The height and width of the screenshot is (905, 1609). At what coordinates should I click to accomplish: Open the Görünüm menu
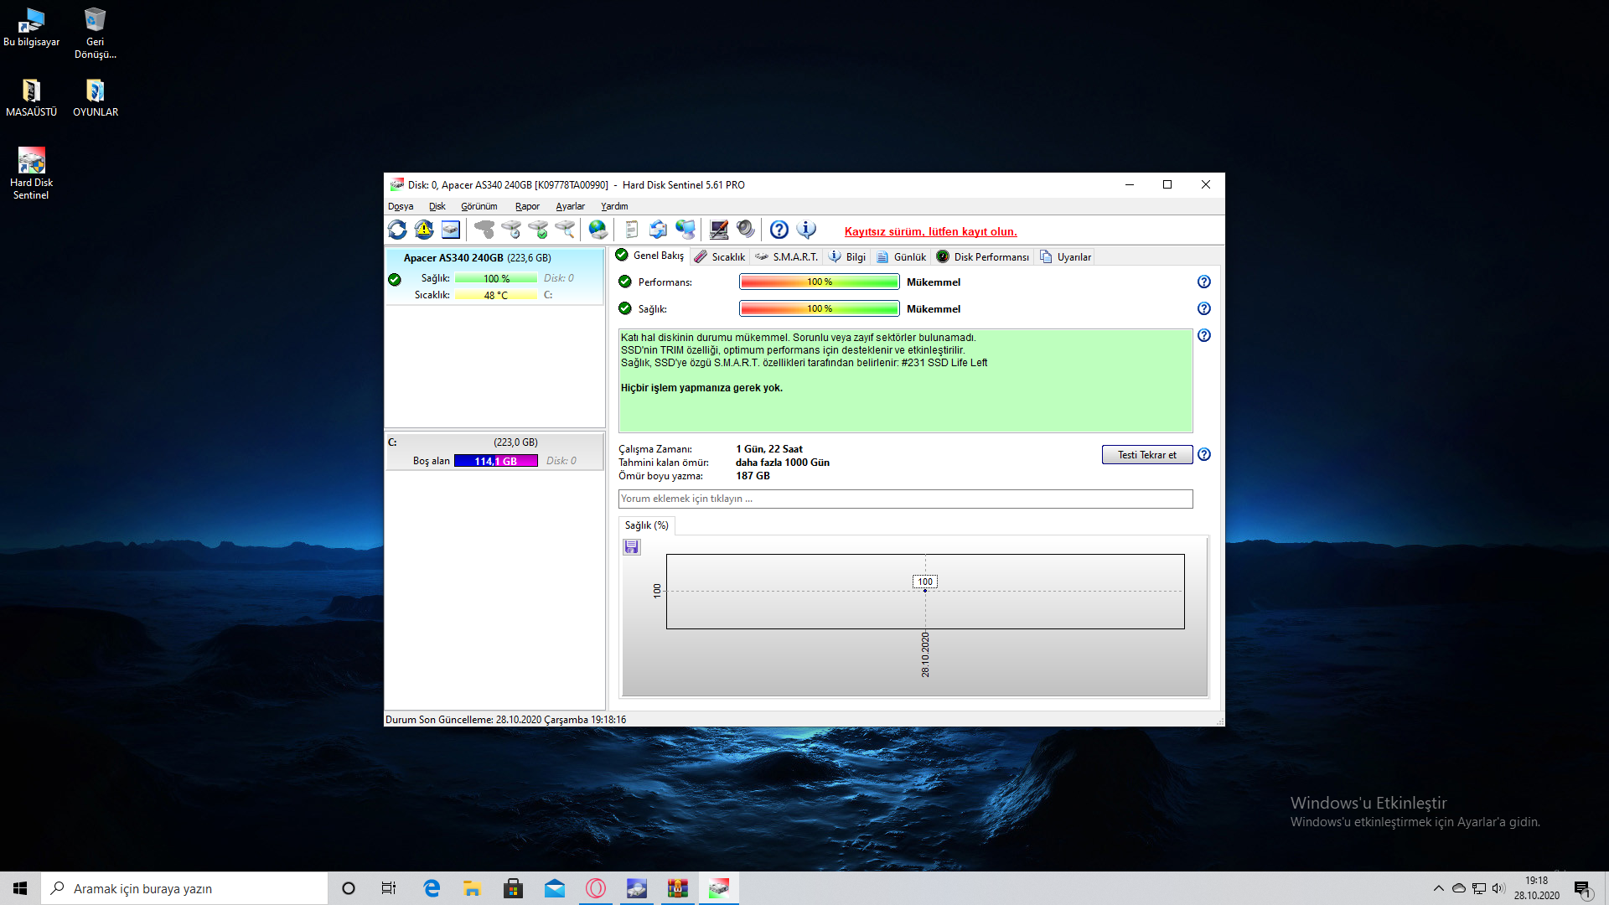point(479,206)
